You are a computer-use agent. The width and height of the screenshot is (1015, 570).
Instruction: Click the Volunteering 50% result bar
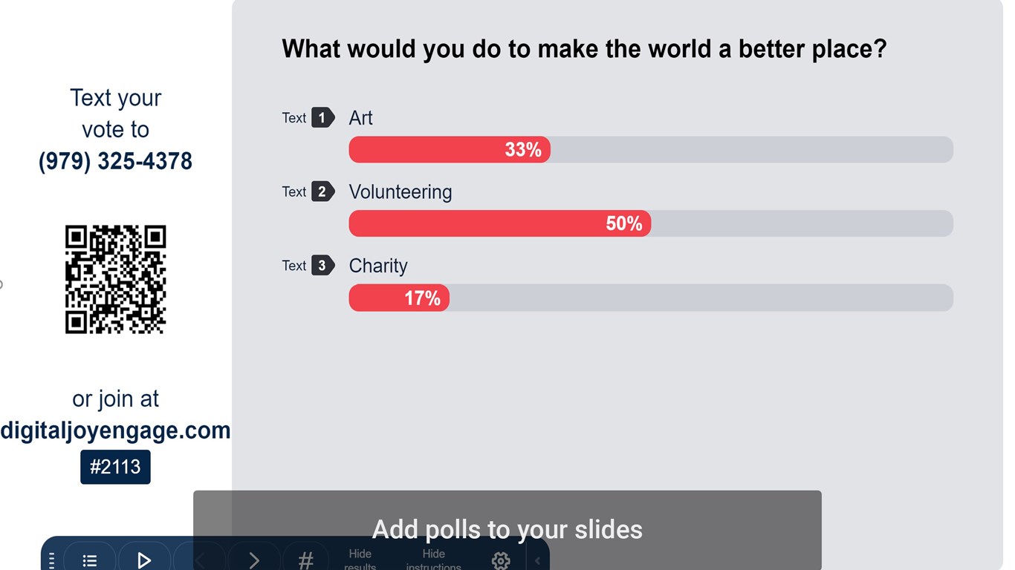click(499, 223)
